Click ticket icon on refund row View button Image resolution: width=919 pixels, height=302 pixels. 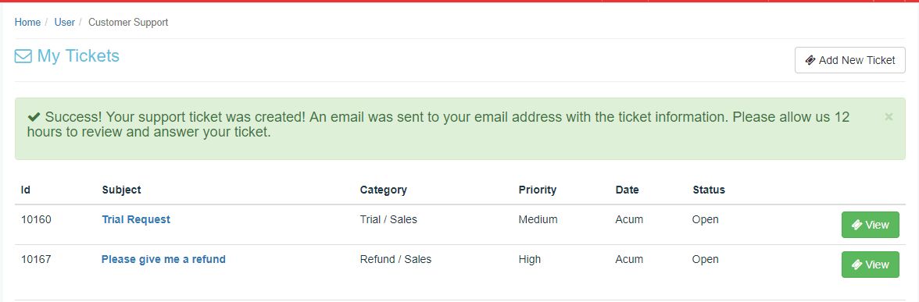(856, 265)
